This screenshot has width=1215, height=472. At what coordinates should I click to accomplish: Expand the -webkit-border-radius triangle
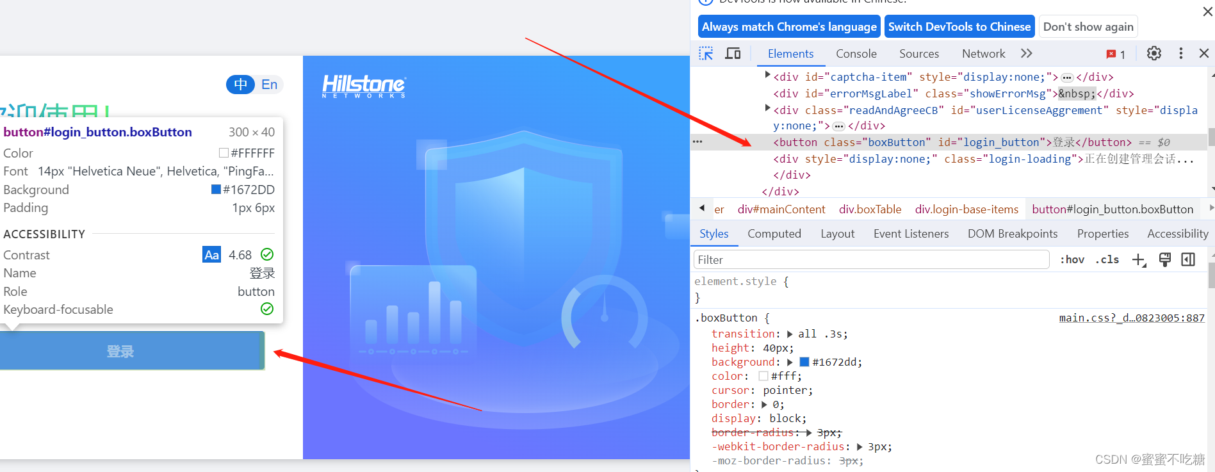point(860,447)
